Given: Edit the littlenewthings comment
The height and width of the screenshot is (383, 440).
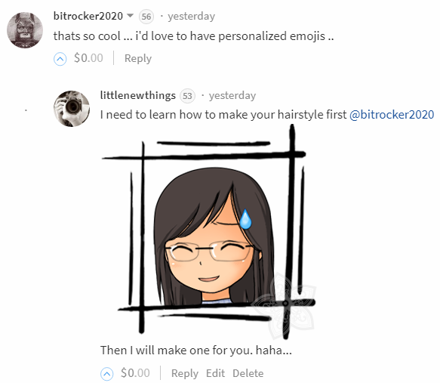Looking at the screenshot, I should click(x=215, y=373).
